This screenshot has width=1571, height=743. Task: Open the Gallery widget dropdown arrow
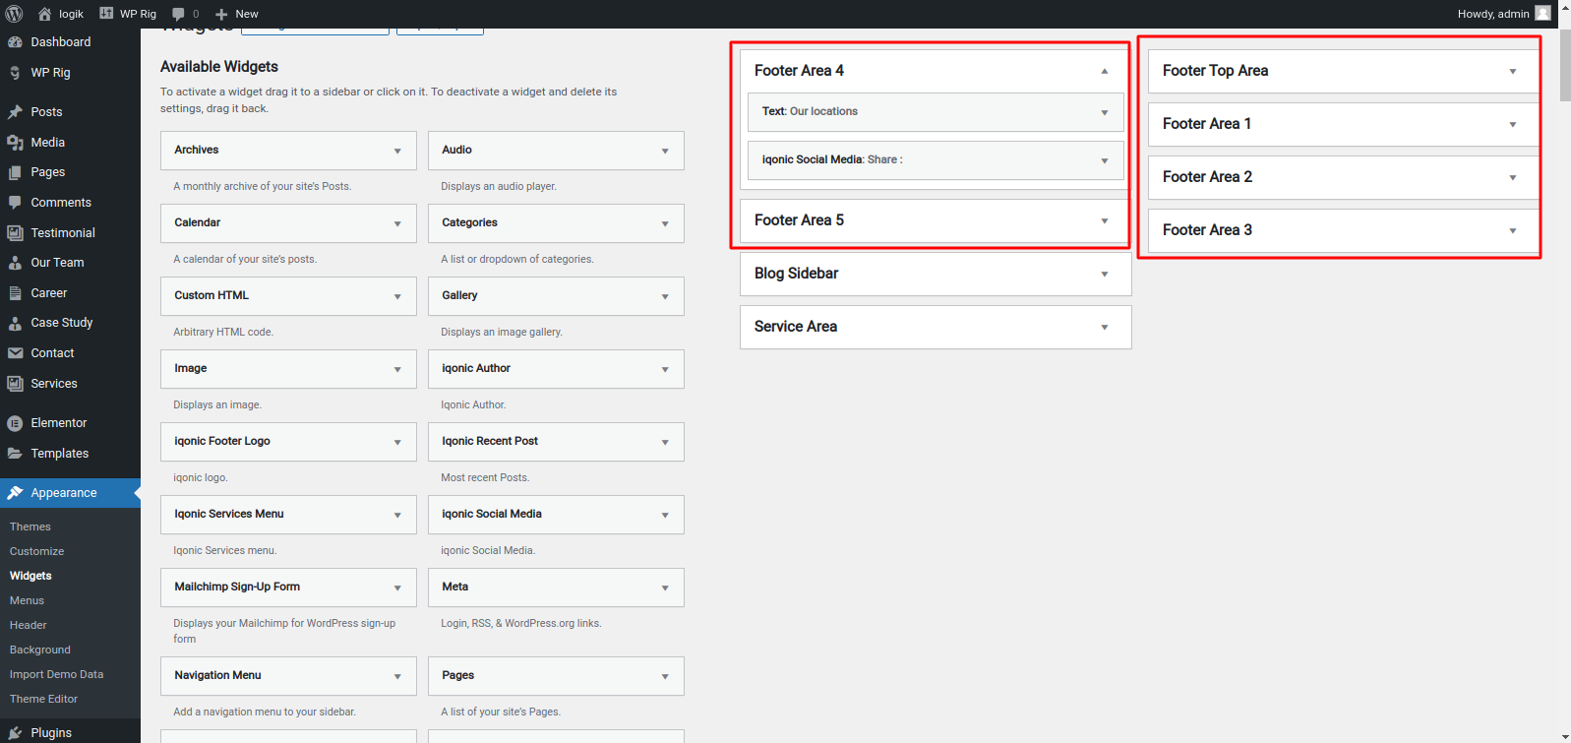click(x=665, y=296)
